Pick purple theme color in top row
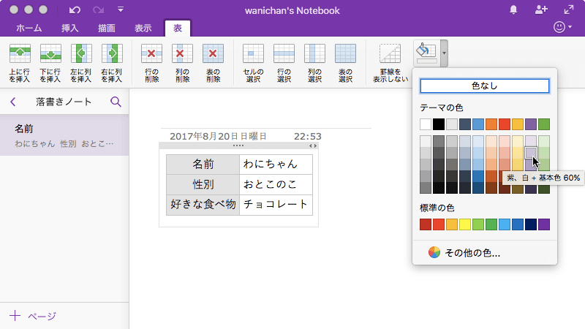 click(x=531, y=124)
